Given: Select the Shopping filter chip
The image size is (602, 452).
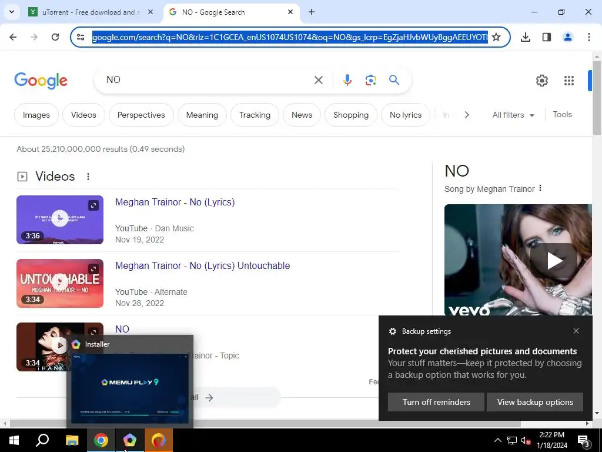Looking at the screenshot, I should (351, 115).
